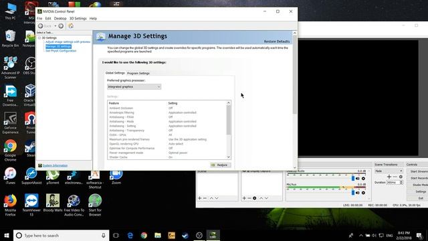Open Mic/Aux settings gear in OBS
Screen dimensions: 428x241
(363, 193)
